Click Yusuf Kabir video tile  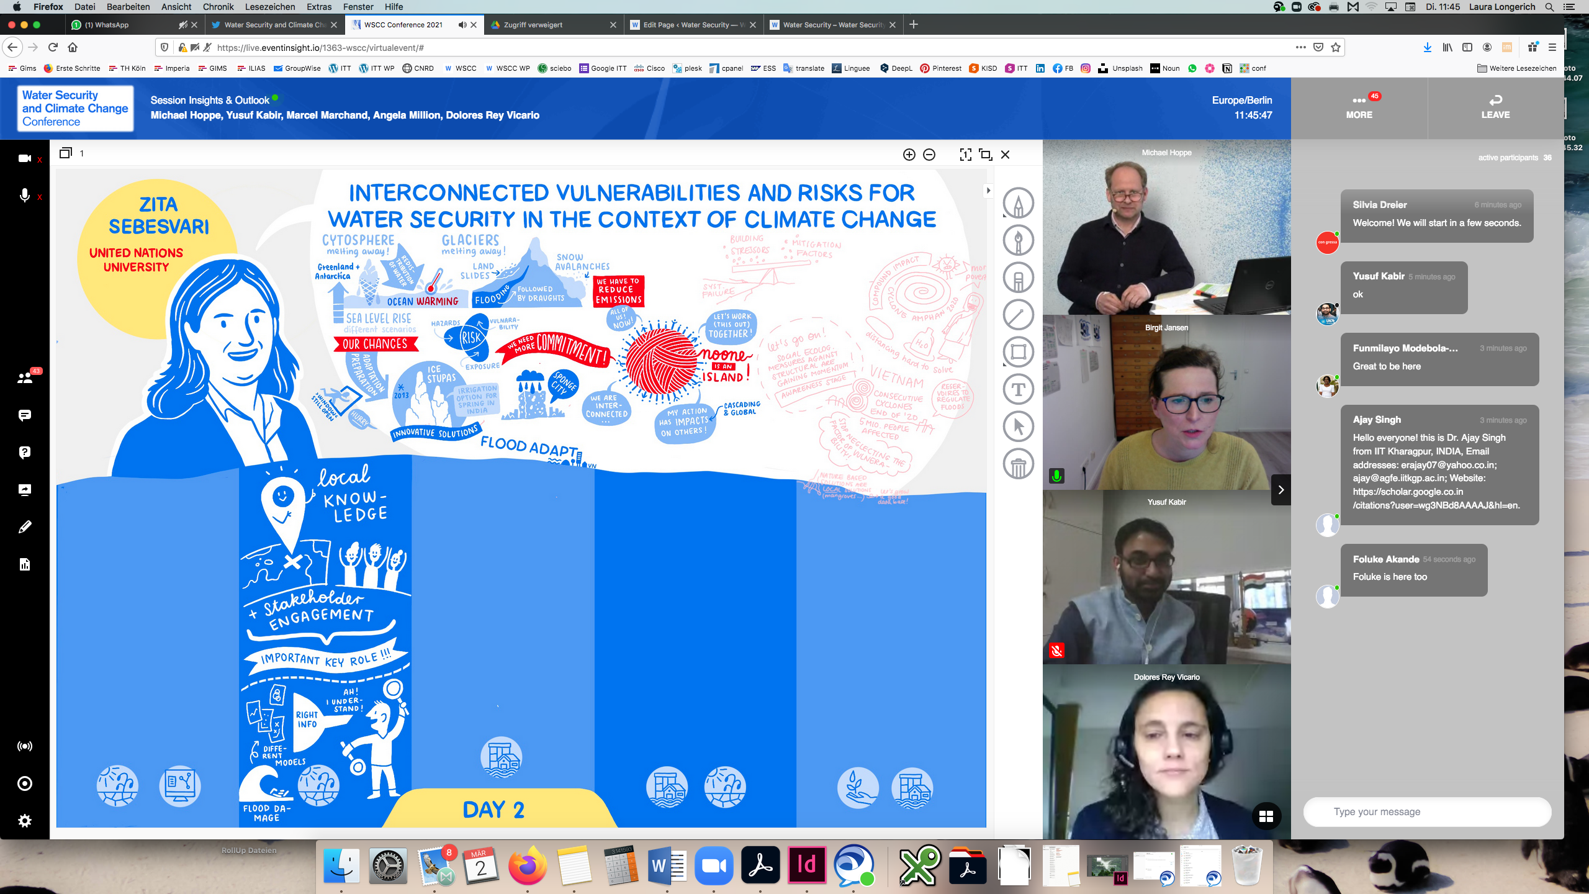coord(1166,577)
